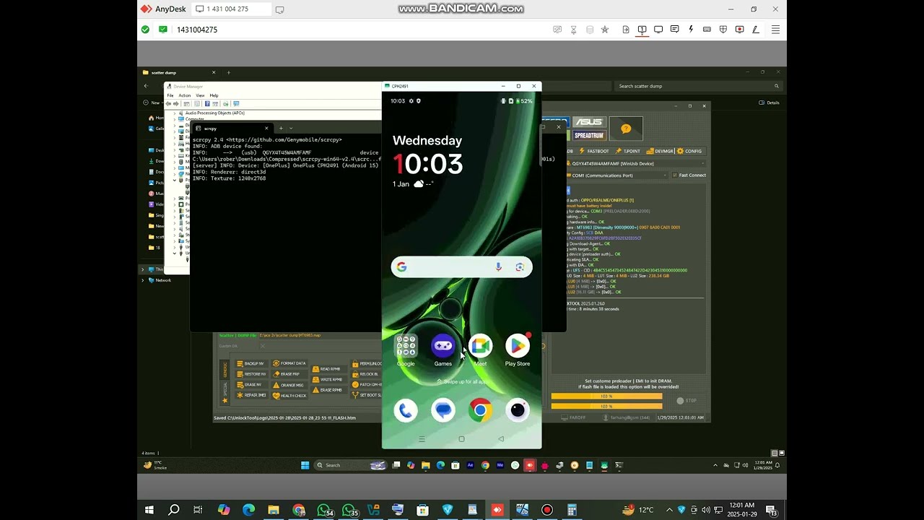Open the terminal tab dropdown arrow
This screenshot has width=924, height=520.
(291, 129)
